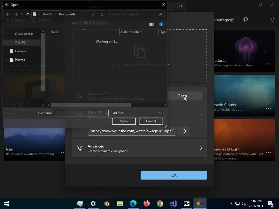Screen dimensions: 279x209
Task: Click the horizontal scrollbar right arrow
Action: pos(165,105)
